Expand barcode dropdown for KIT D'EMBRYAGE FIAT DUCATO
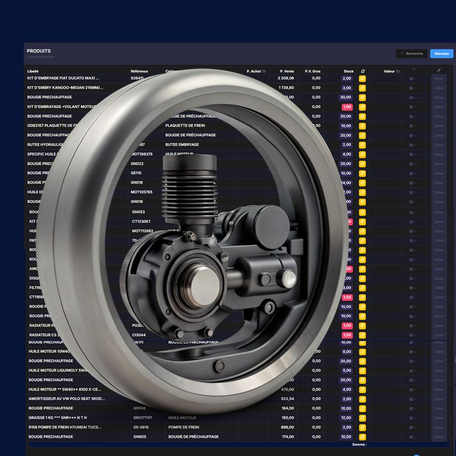Viewport: 456px width, 456px height. tap(413, 78)
